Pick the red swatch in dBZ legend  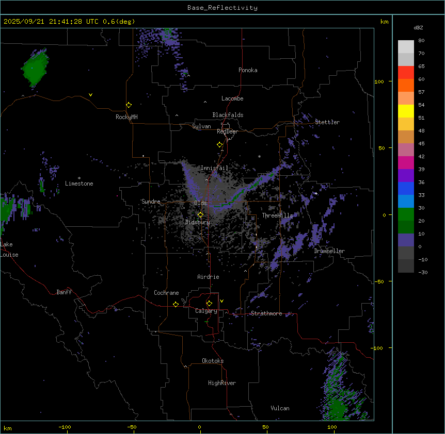click(x=406, y=72)
